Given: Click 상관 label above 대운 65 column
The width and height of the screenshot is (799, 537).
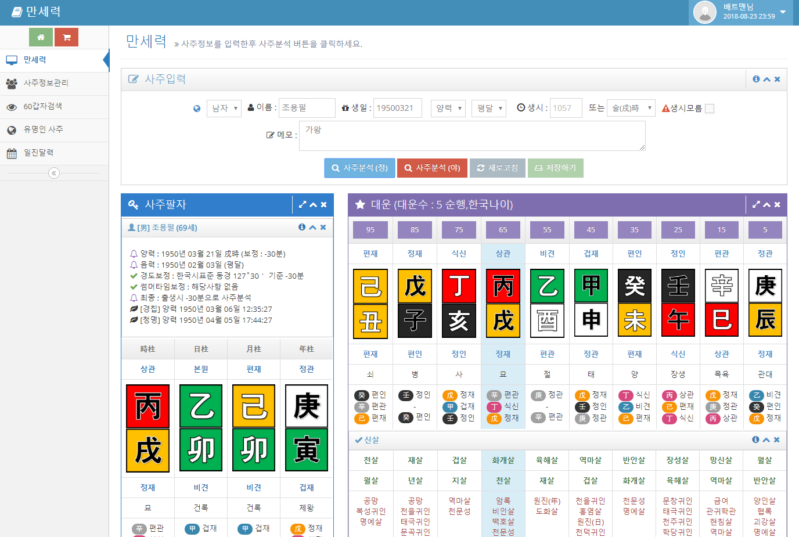Looking at the screenshot, I should (x=503, y=254).
